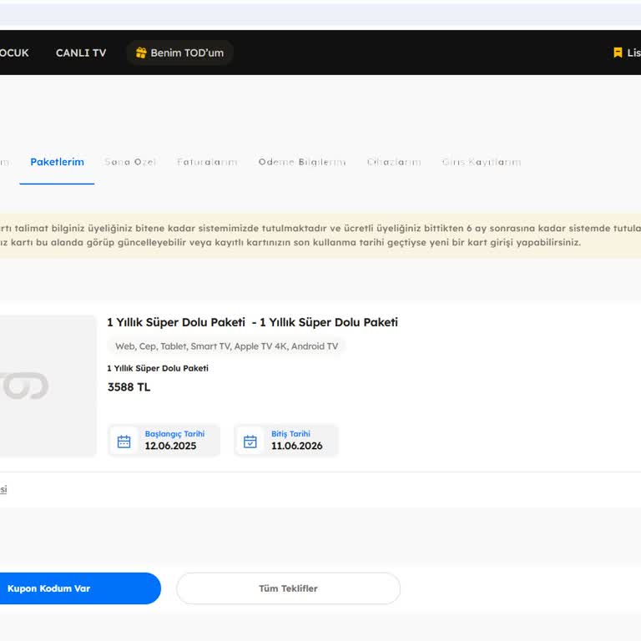Open the ÇOCUK section in the top navigation
Image resolution: width=641 pixels, height=641 pixels.
point(13,53)
